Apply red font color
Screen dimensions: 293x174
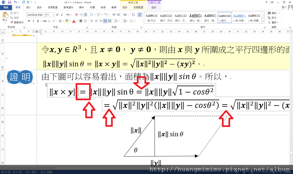pos(74,21)
